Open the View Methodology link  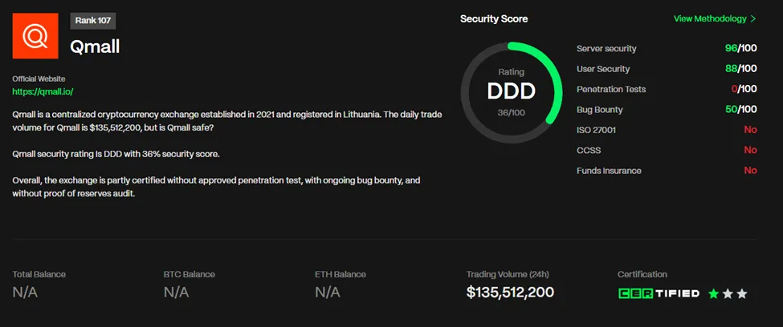click(709, 18)
